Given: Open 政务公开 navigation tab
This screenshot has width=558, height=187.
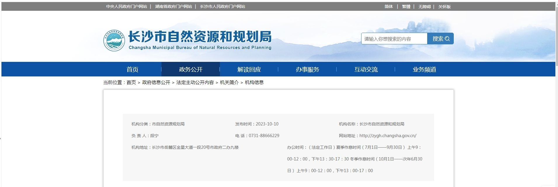Looking at the screenshot, I should (x=191, y=69).
